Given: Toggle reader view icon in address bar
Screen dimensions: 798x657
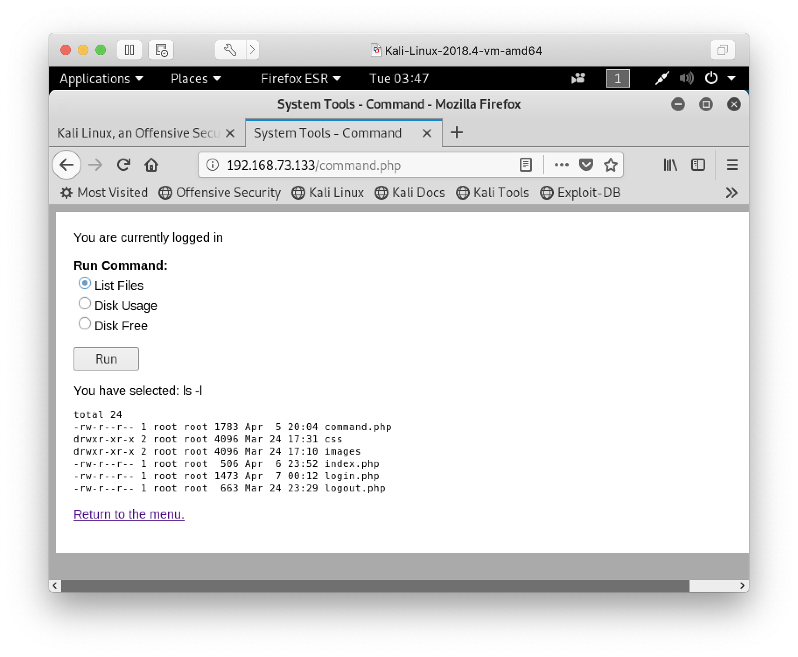Looking at the screenshot, I should pos(525,165).
